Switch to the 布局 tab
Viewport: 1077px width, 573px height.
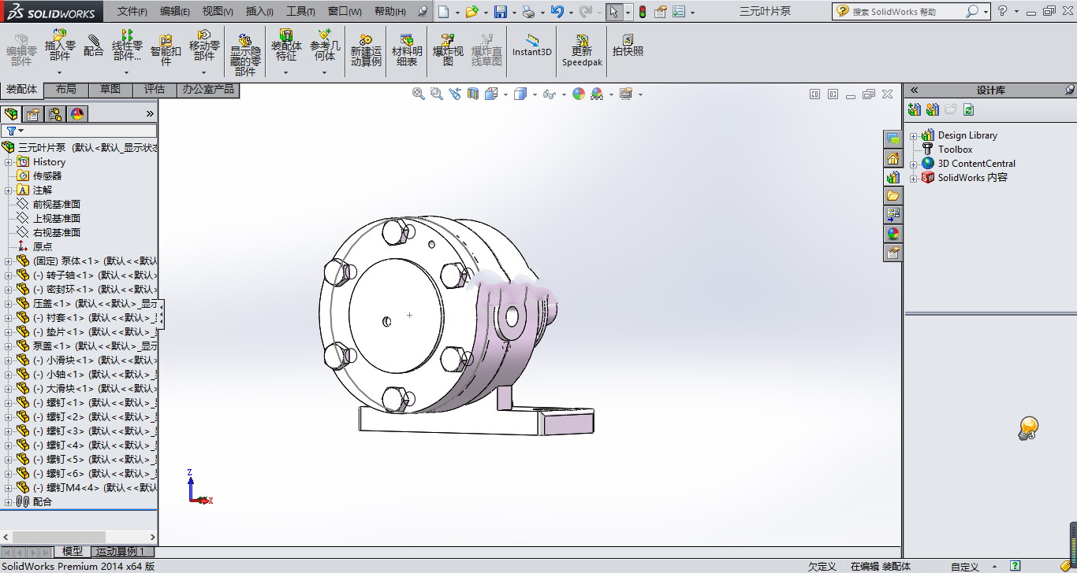pos(66,90)
